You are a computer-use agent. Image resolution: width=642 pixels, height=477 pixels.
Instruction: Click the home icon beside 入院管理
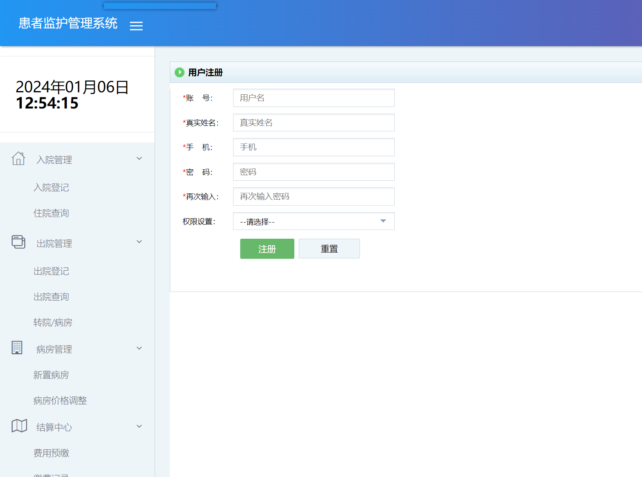click(18, 159)
